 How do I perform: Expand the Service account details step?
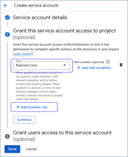[40, 17]
